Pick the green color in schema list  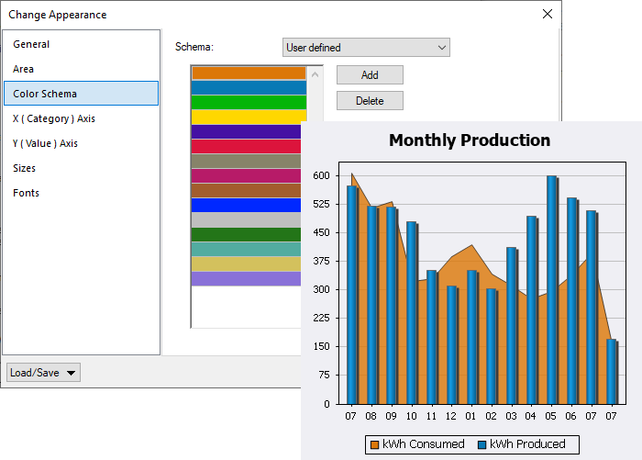coord(248,102)
